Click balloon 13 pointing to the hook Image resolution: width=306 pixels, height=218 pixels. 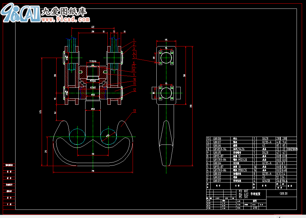coord(134,111)
